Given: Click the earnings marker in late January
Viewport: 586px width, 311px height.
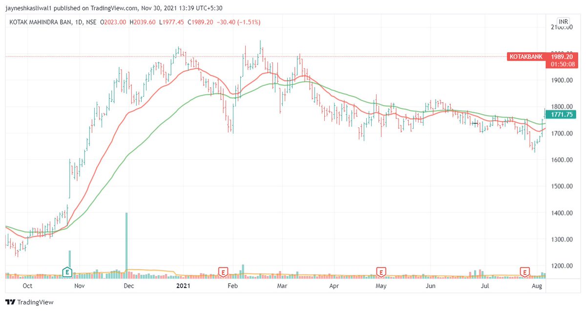Looking at the screenshot, I should (x=223, y=271).
